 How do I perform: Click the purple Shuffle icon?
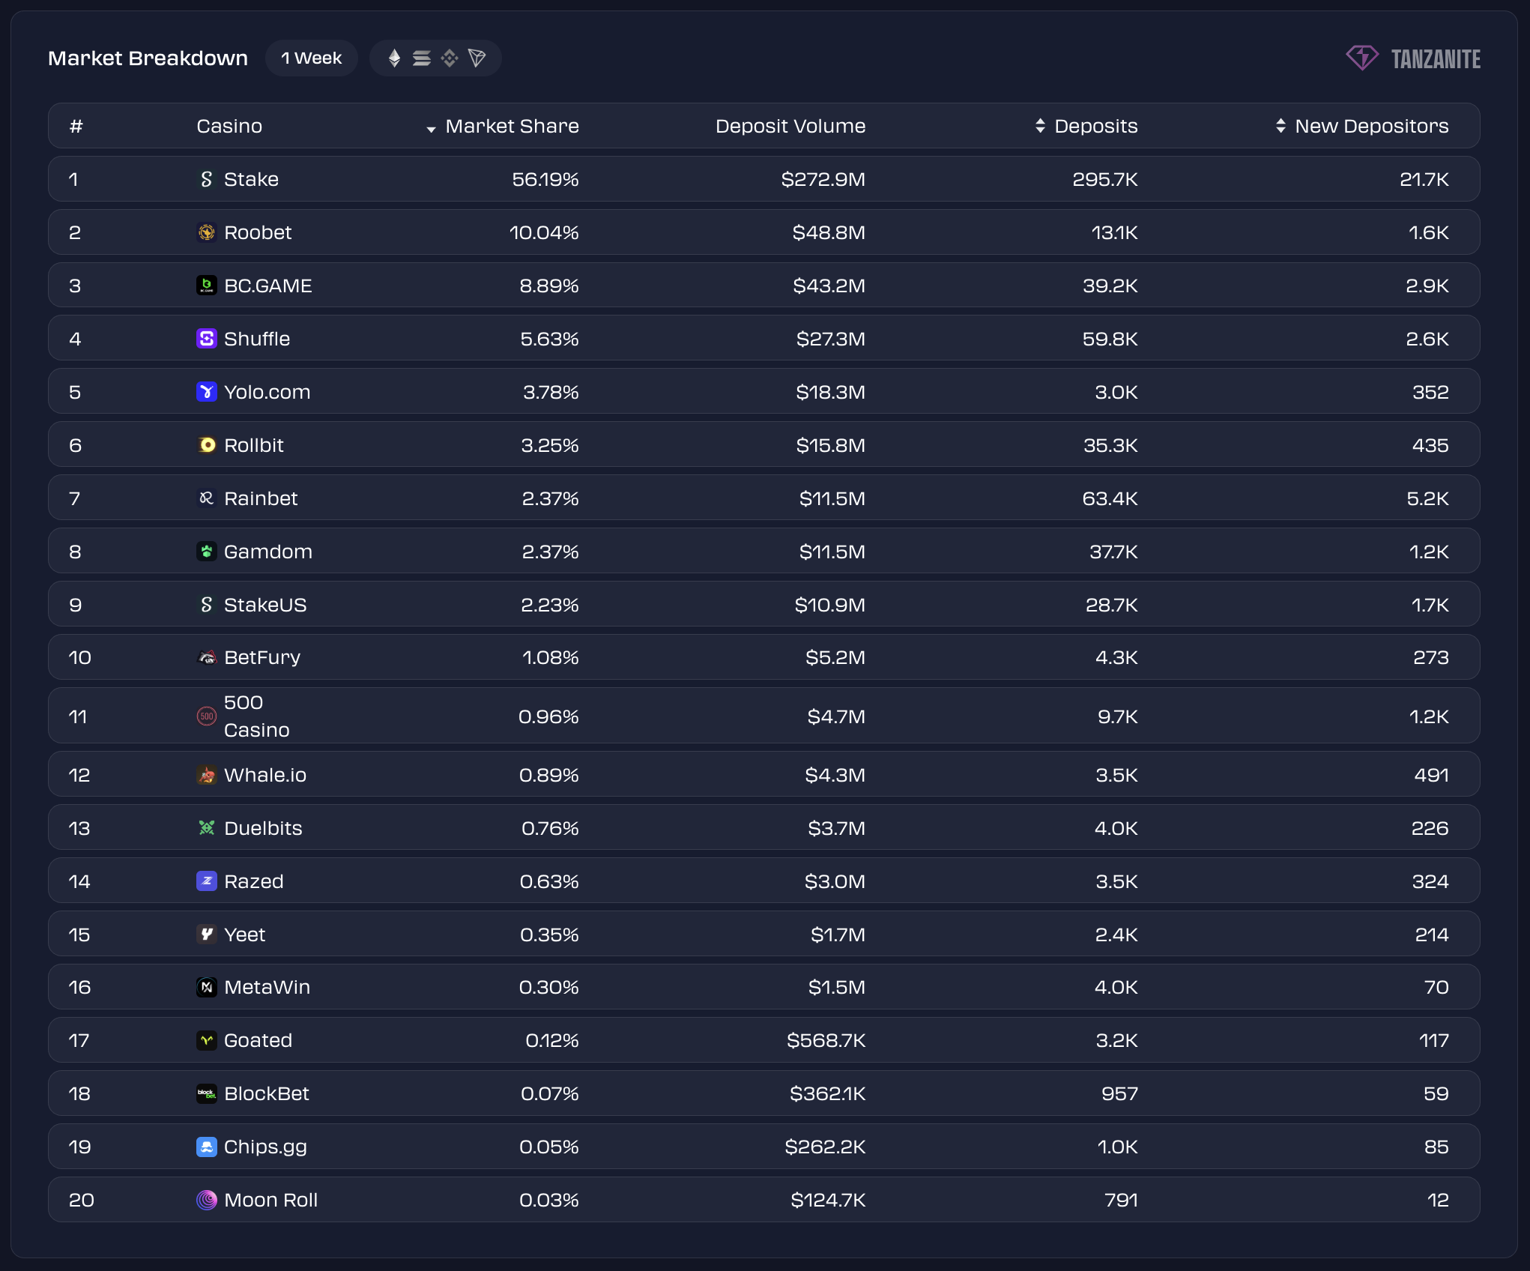(207, 339)
